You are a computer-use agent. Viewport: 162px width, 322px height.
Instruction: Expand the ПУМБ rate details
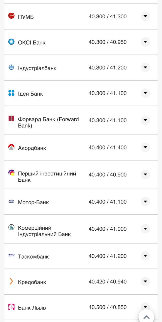click(x=145, y=16)
